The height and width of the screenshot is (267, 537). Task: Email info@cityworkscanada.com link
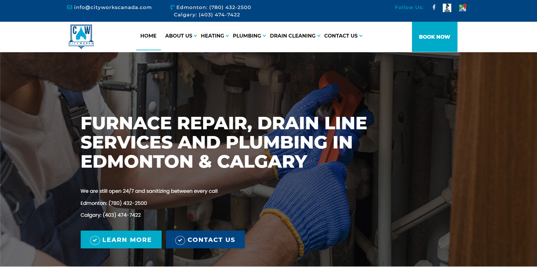pyautogui.click(x=113, y=7)
